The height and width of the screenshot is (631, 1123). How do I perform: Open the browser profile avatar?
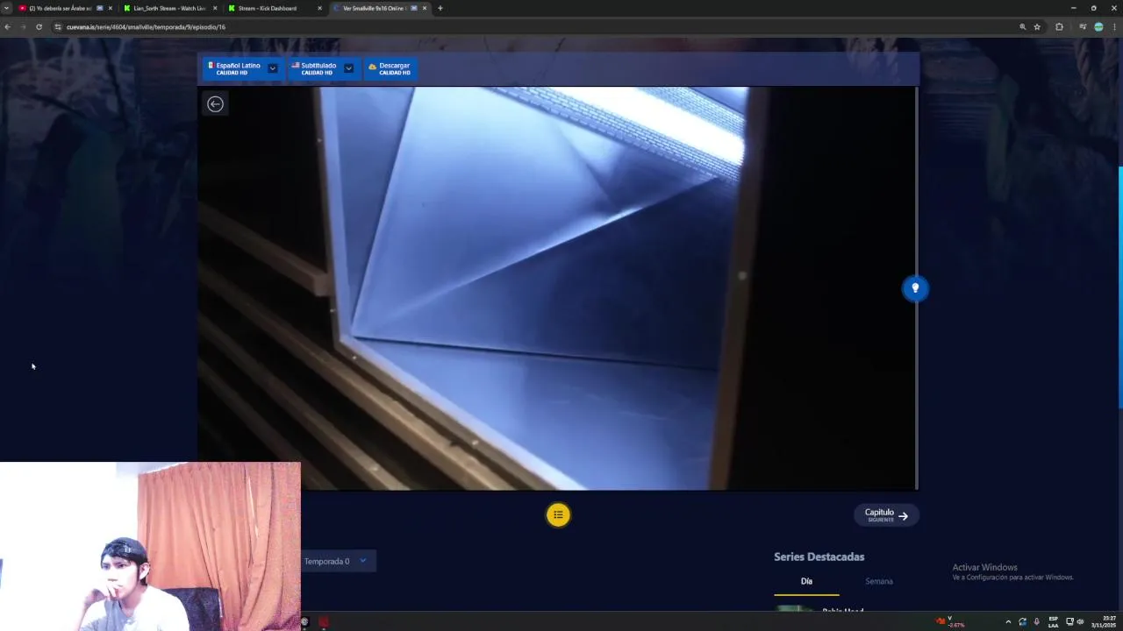click(x=1098, y=27)
